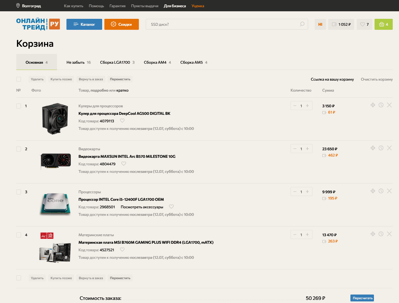
Task: Decrease quantity of DeepCool cooler with minus
Action: coord(295,106)
